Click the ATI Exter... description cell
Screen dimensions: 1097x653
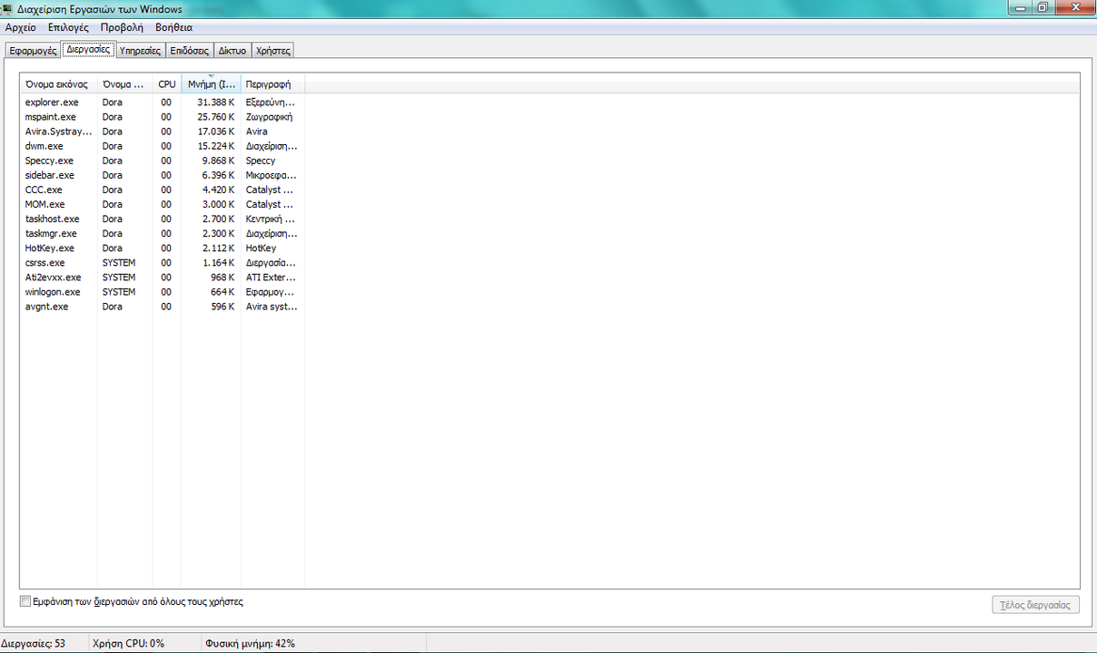pyautogui.click(x=272, y=277)
